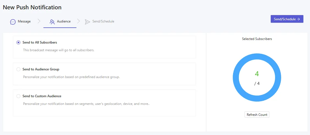This screenshot has height=135, width=310.
Task: Click the right arrow inside Send/Schedule button
Action: [298, 19]
